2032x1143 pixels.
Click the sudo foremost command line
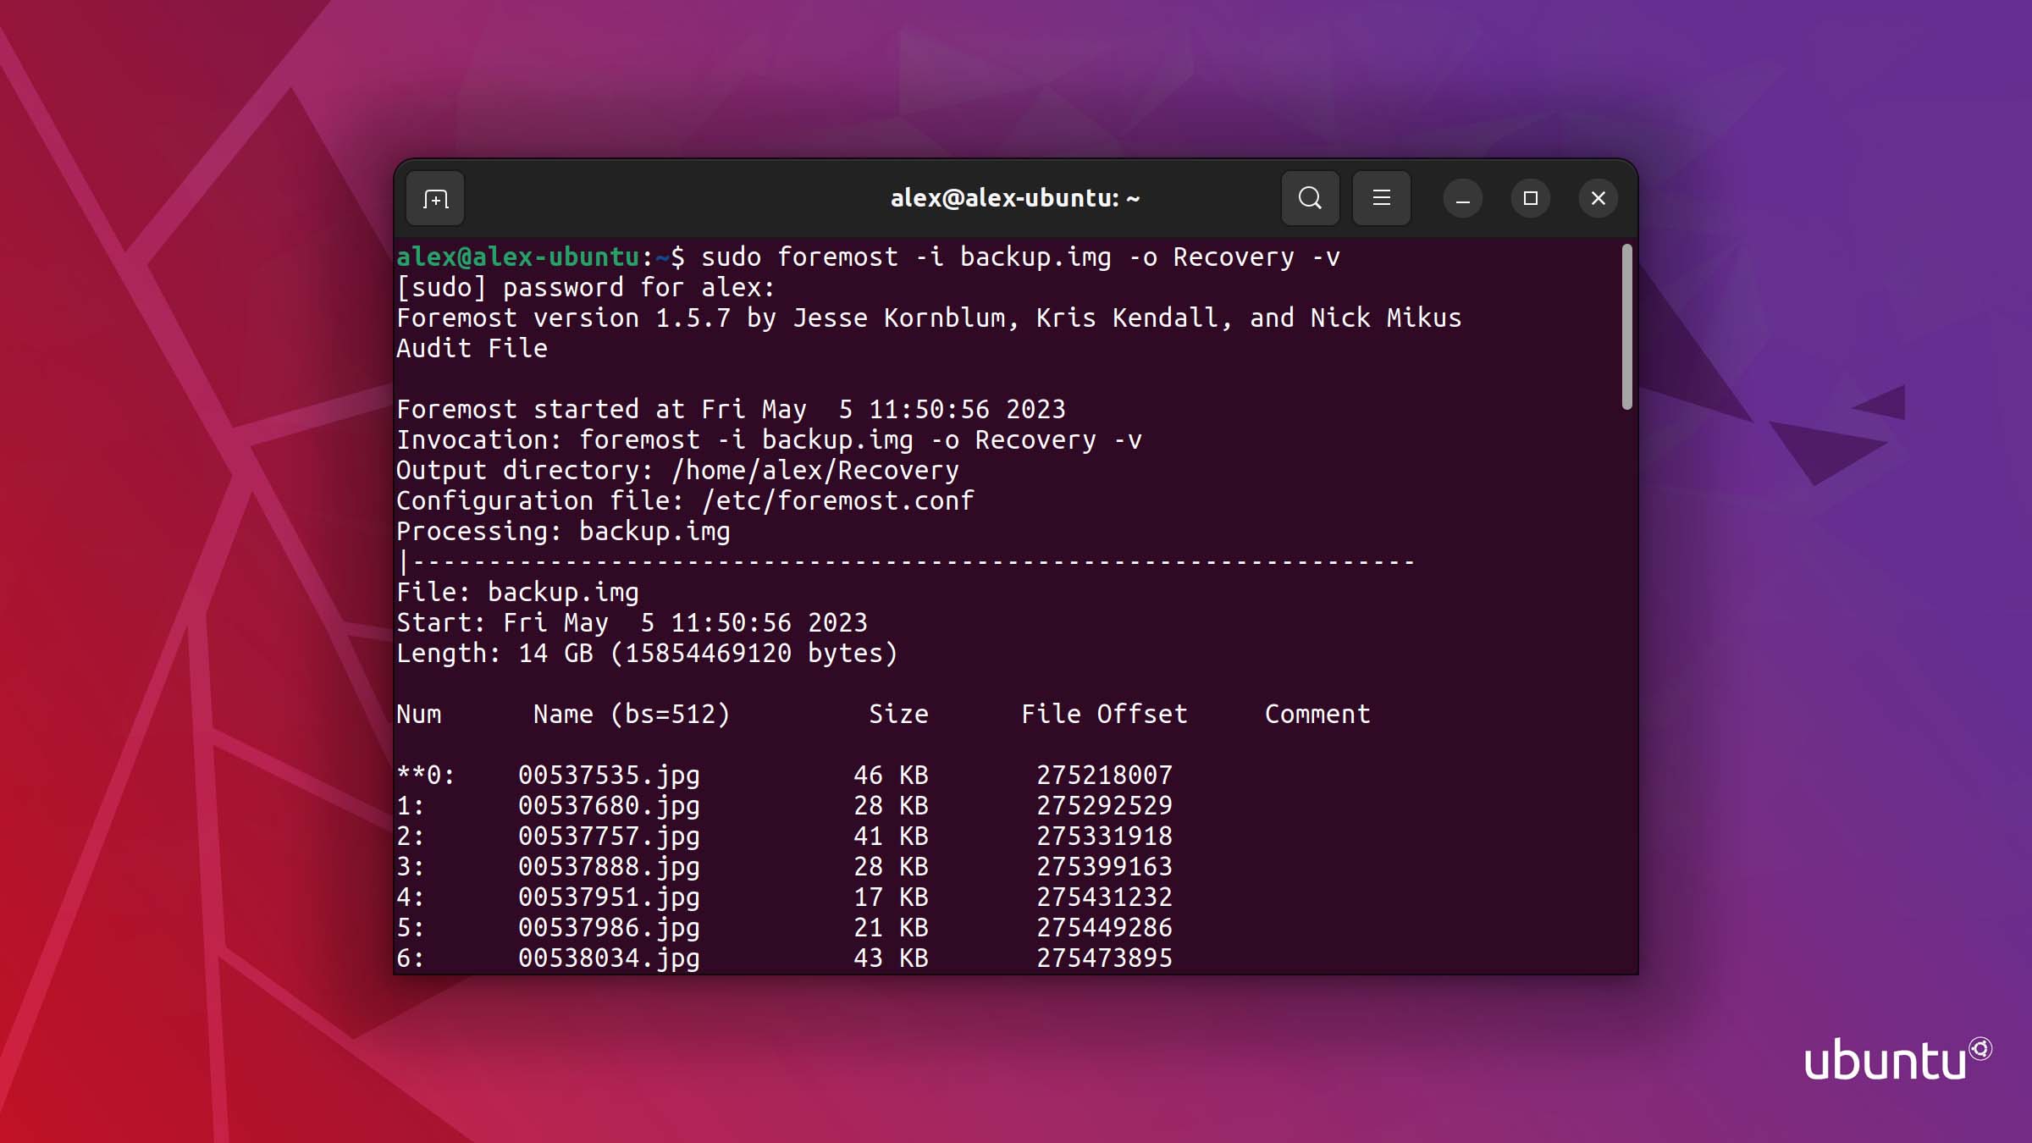(868, 257)
